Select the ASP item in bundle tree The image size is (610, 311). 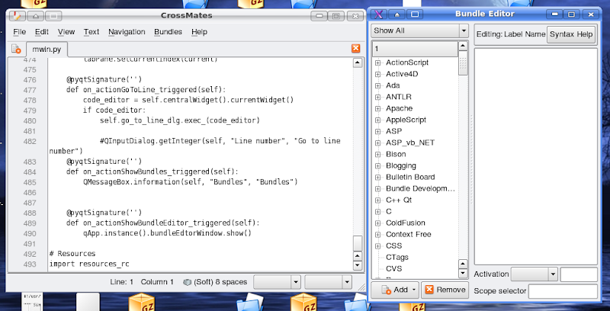point(393,131)
